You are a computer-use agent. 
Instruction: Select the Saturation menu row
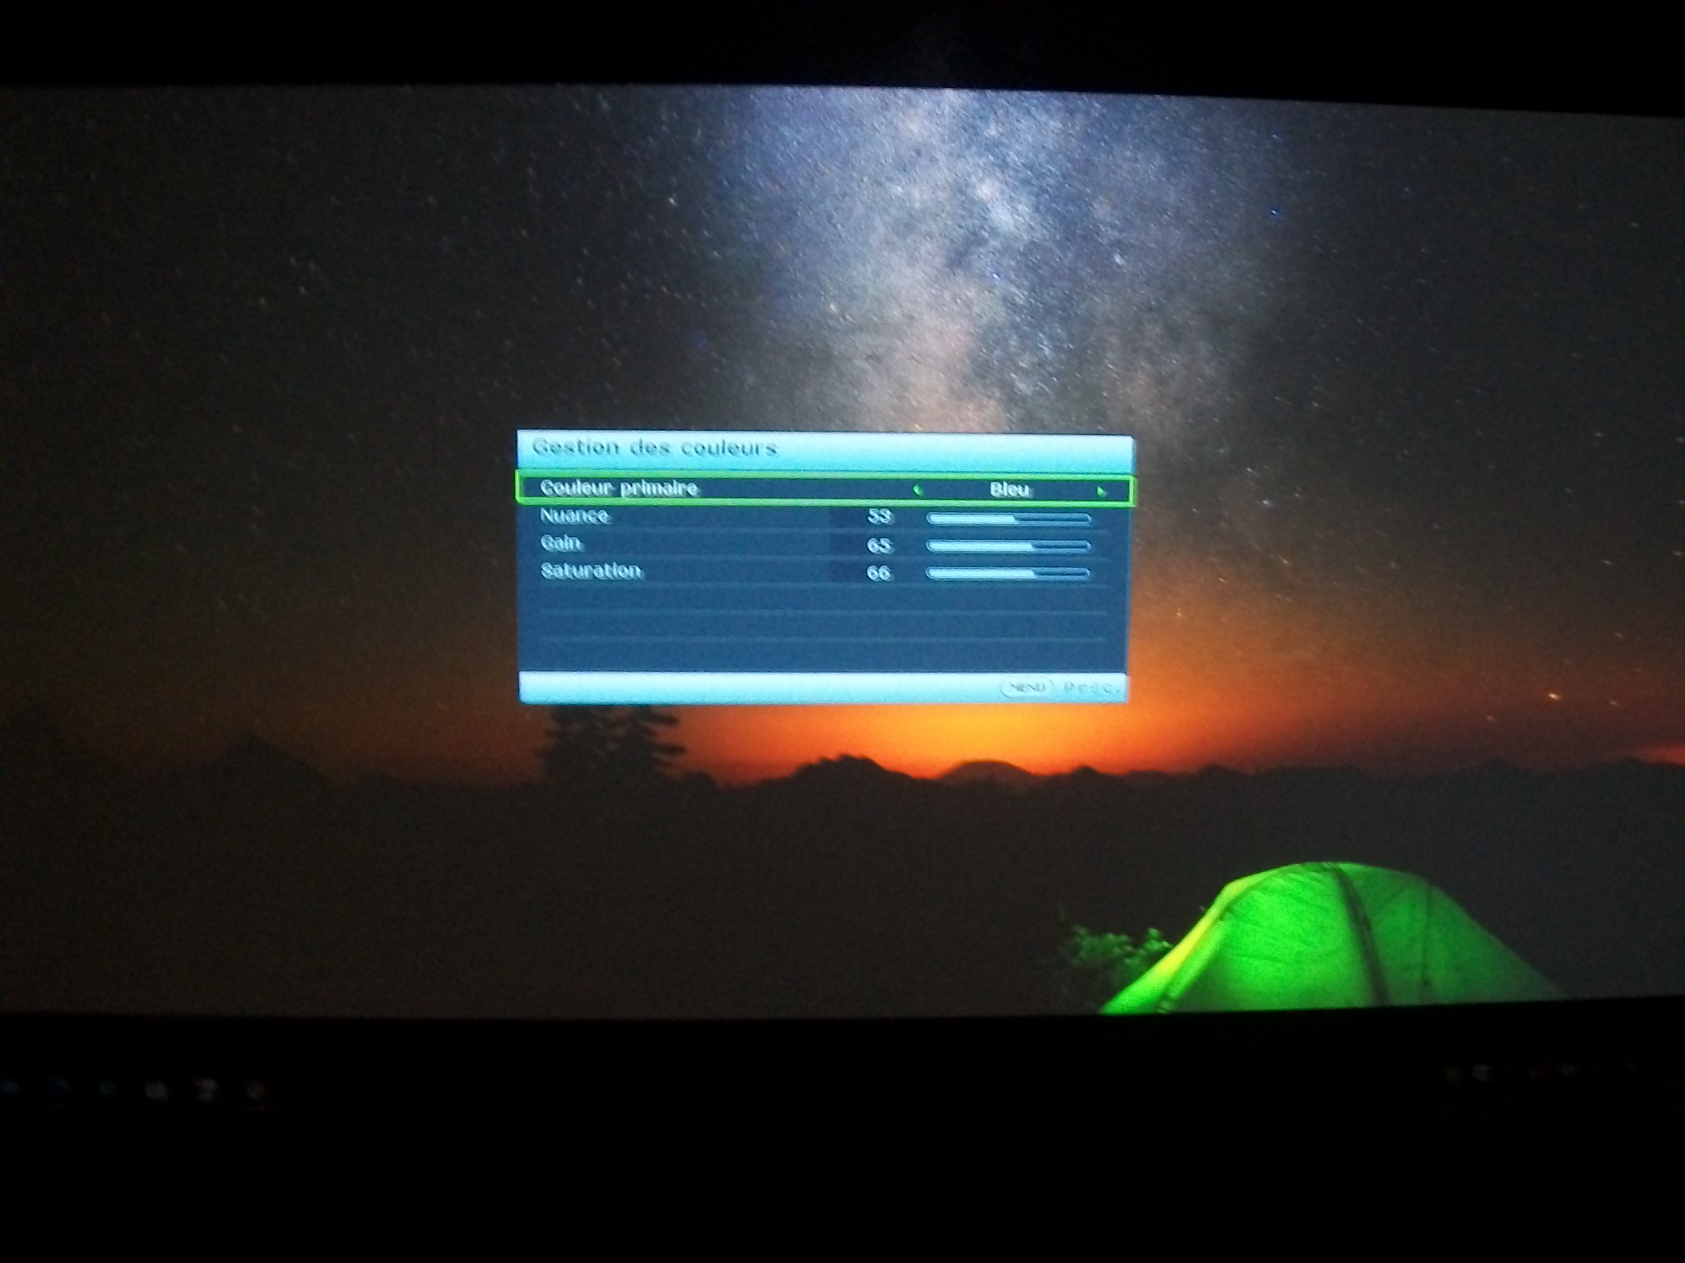(823, 571)
